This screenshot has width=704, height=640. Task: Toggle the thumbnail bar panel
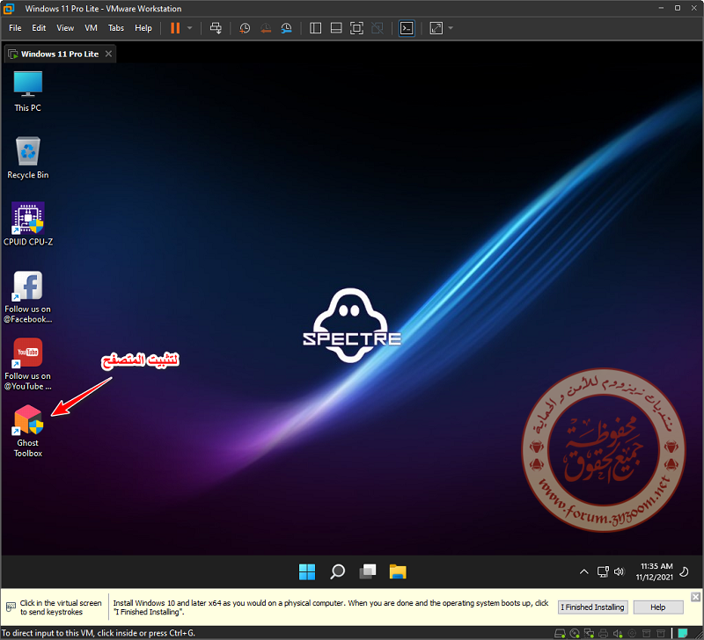coord(336,28)
